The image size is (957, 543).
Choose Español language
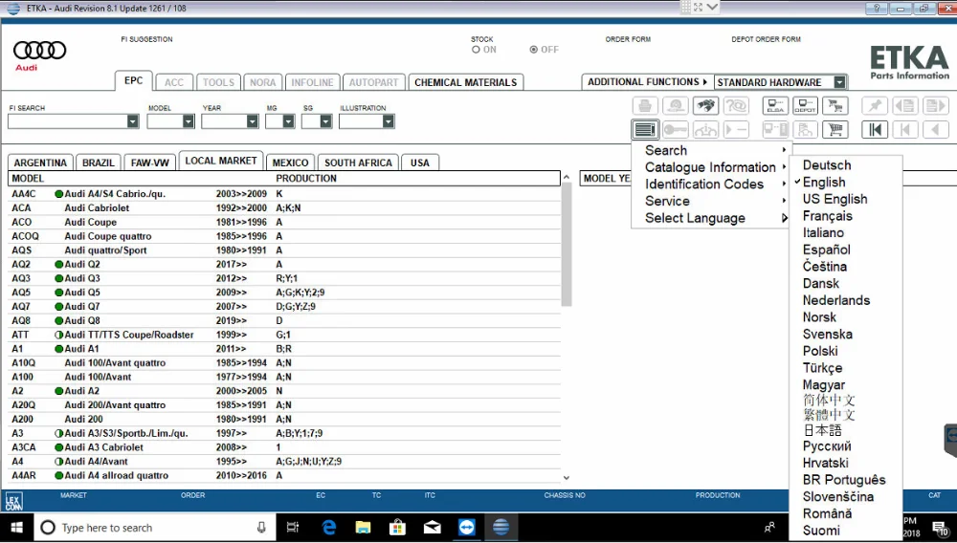click(827, 250)
